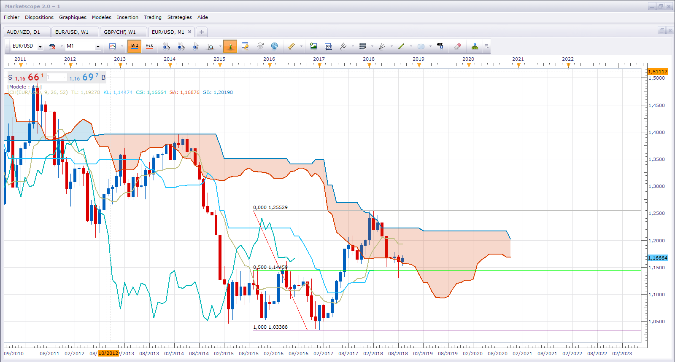Expand the ruler tool dropdown arrow
Viewport: 675px width, 362px height.
click(x=301, y=46)
